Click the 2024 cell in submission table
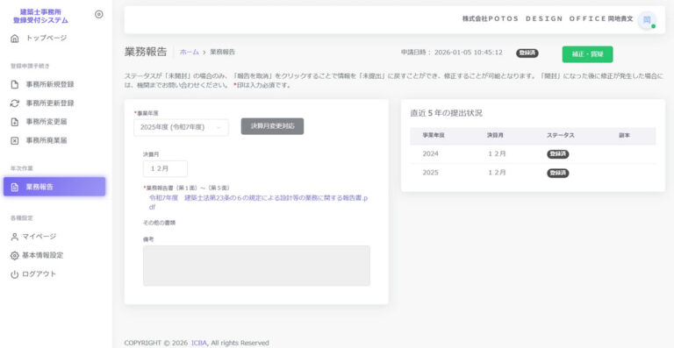The width and height of the screenshot is (674, 348). click(x=431, y=153)
